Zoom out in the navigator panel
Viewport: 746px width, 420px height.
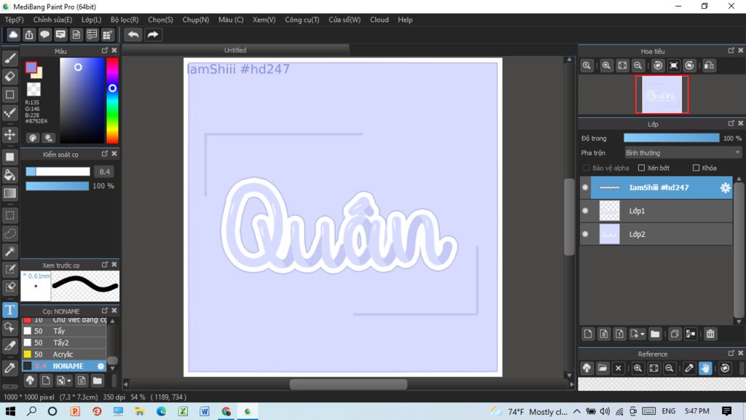point(638,66)
